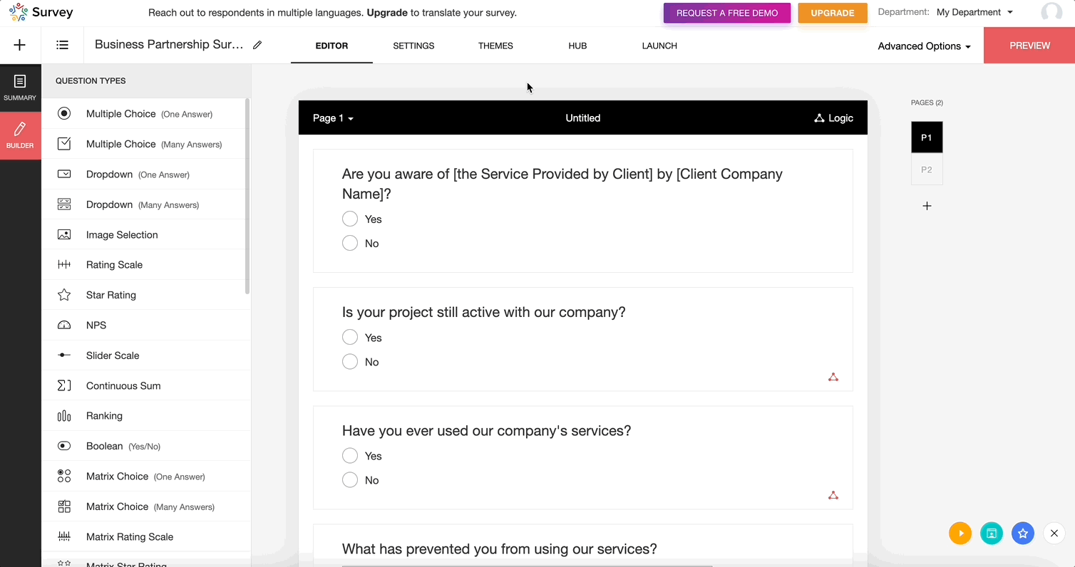Click the blue star icon
Viewport: 1075px width, 567px height.
click(1023, 533)
